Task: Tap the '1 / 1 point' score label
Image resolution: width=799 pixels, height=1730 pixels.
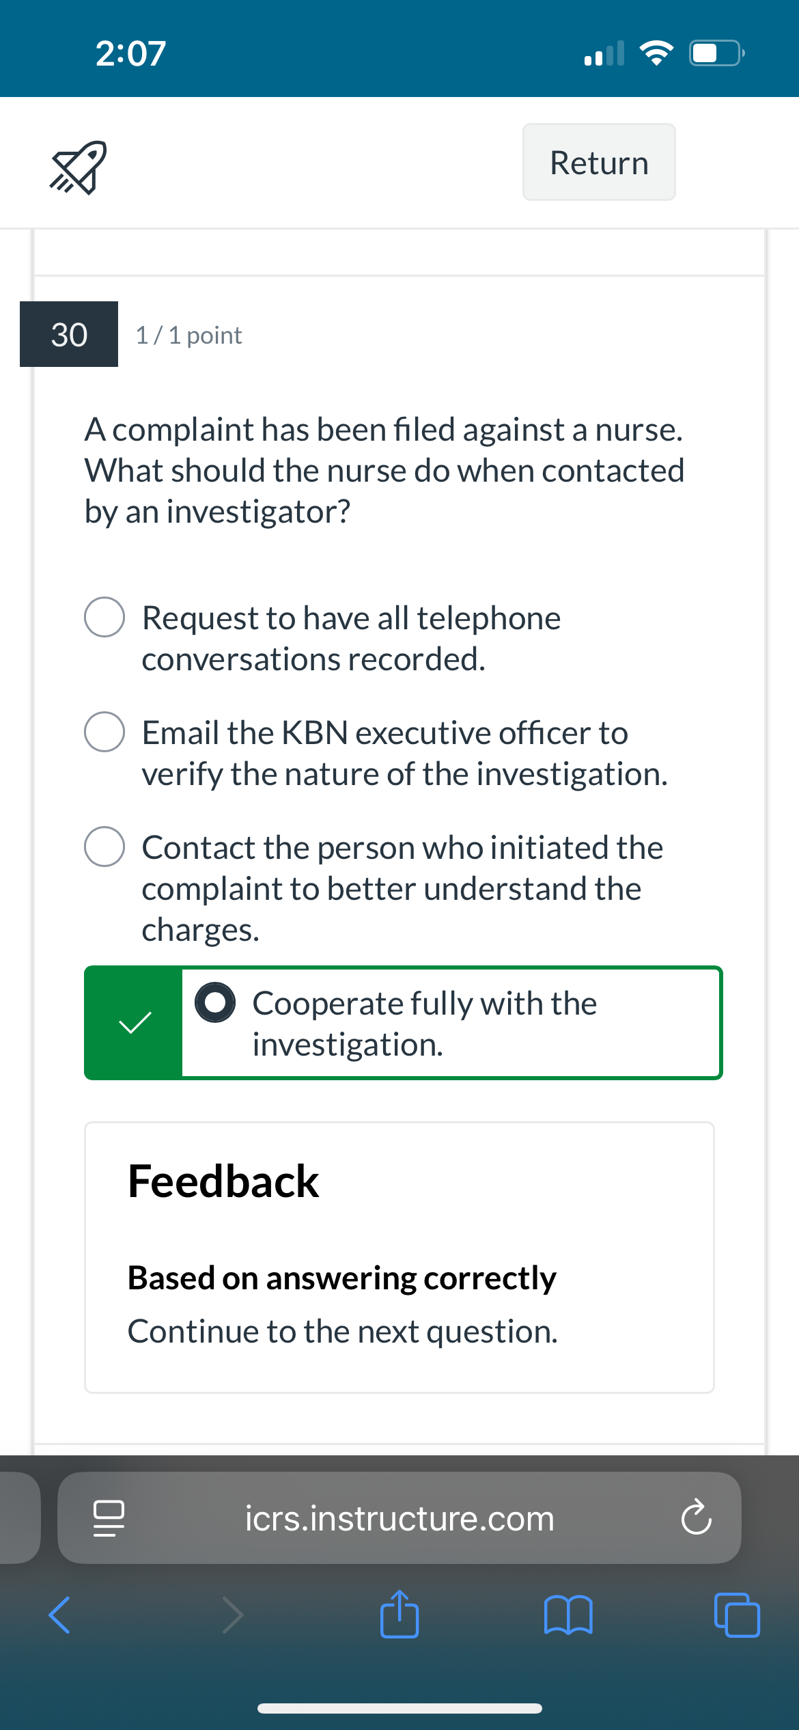Action: (x=188, y=335)
